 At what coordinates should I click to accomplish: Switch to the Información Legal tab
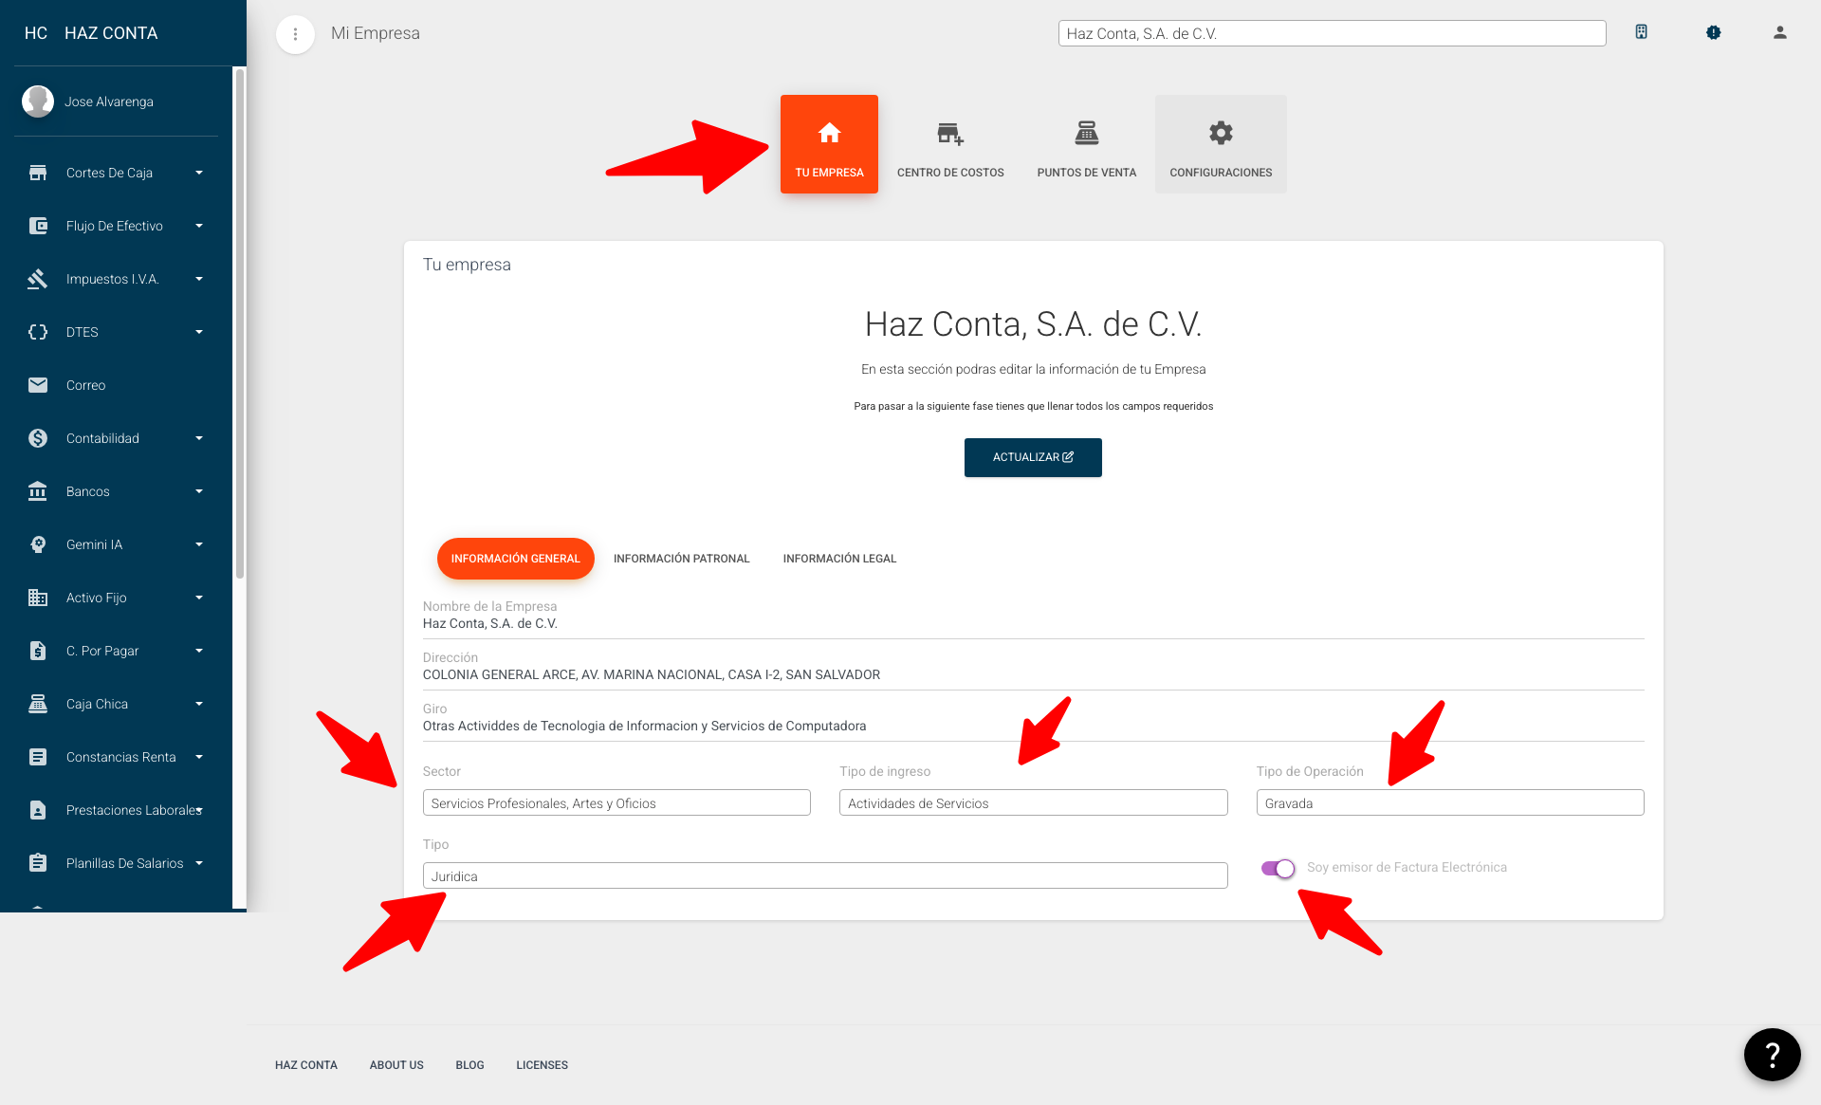click(x=839, y=559)
